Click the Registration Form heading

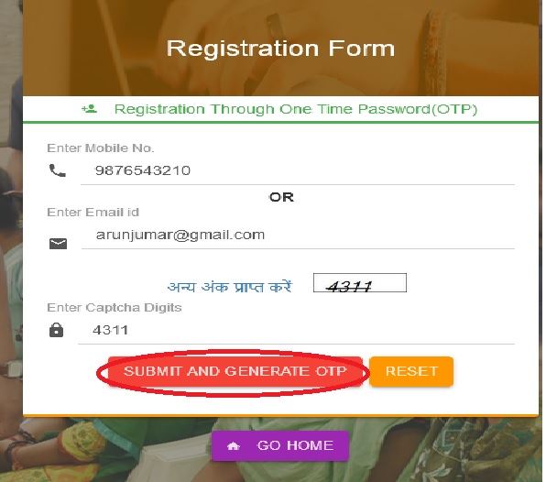280,49
